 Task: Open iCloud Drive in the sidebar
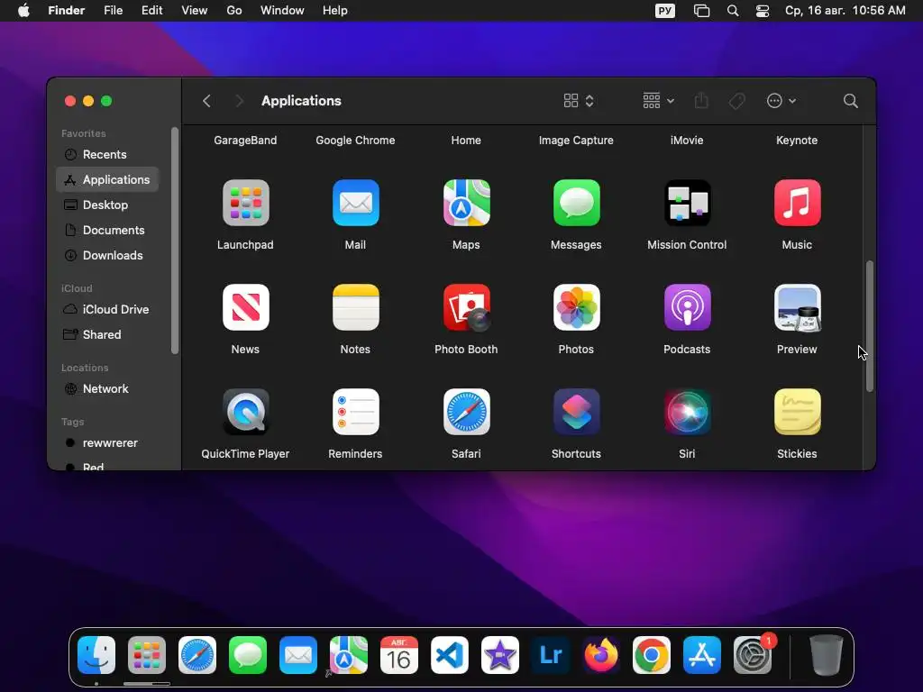108,309
